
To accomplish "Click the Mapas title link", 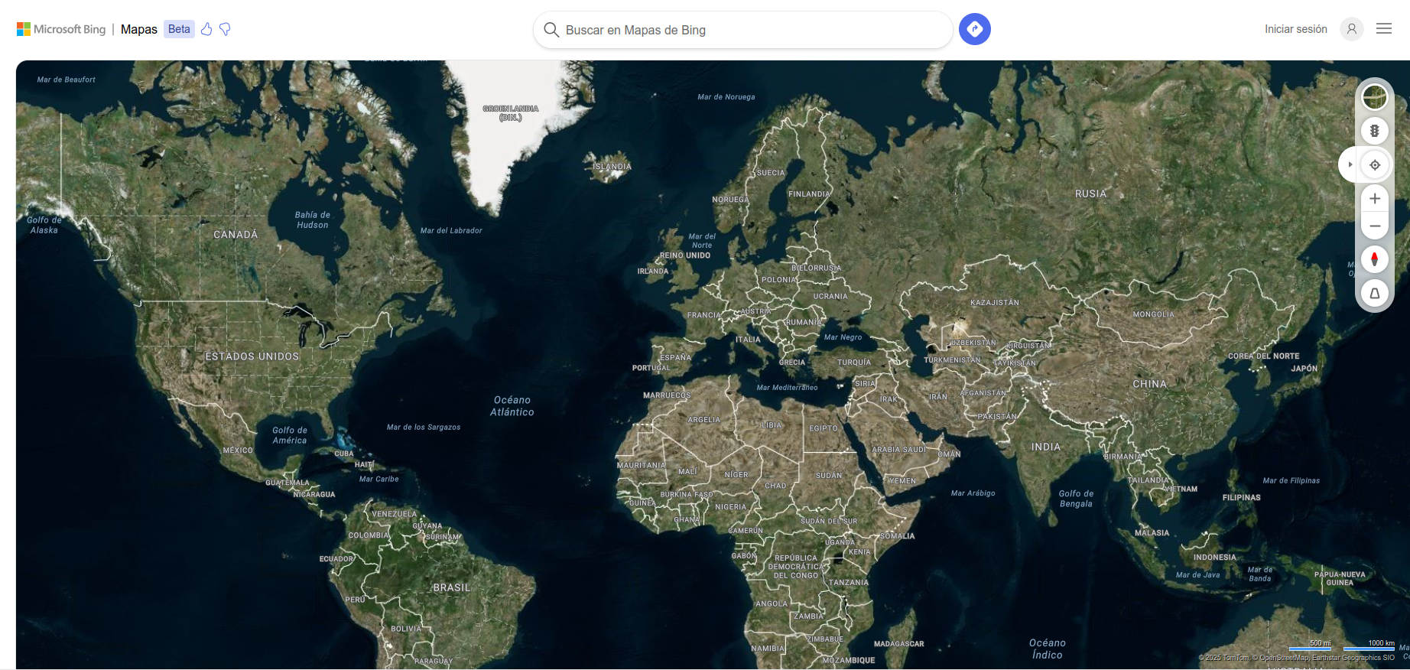I will click(x=139, y=29).
